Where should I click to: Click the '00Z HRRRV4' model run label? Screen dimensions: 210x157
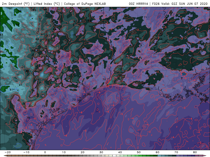coord(138,4)
